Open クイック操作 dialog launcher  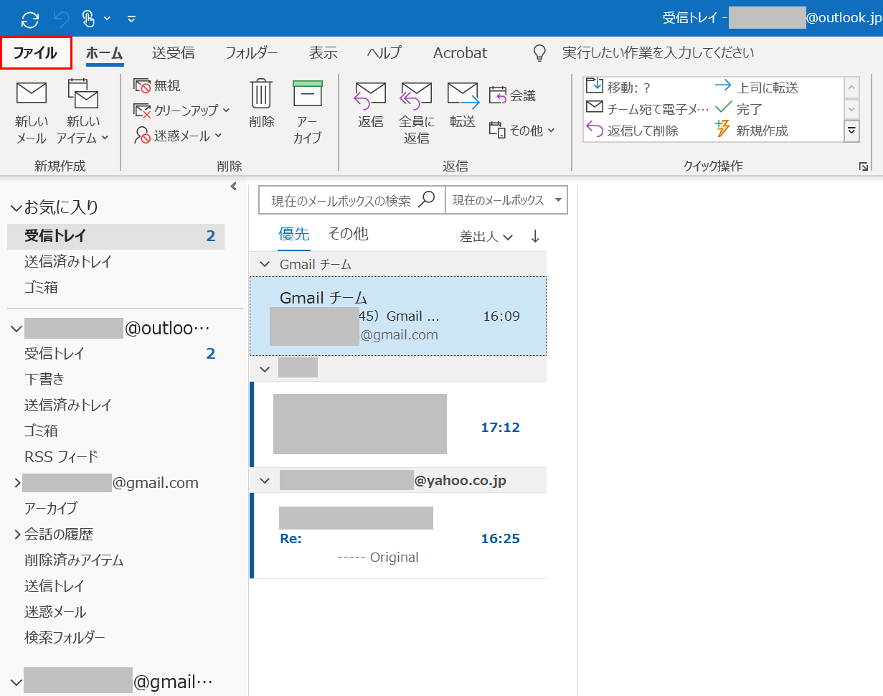coord(863,166)
